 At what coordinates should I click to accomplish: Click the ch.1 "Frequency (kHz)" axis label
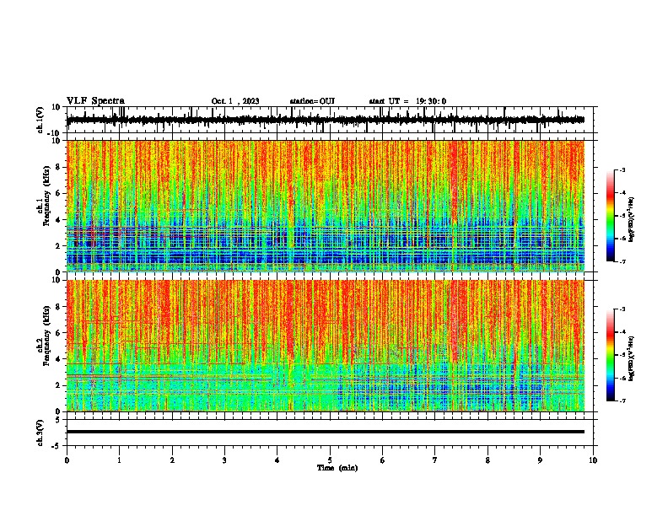pos(46,196)
